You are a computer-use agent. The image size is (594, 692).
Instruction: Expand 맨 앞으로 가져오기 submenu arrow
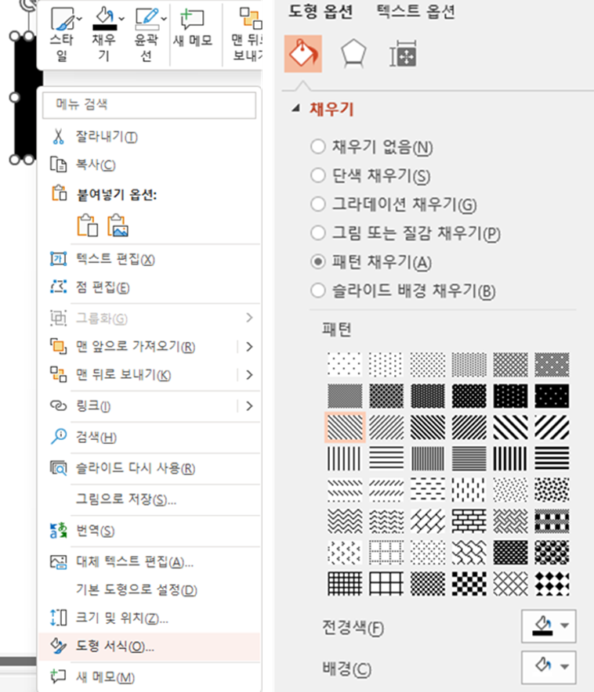click(249, 347)
